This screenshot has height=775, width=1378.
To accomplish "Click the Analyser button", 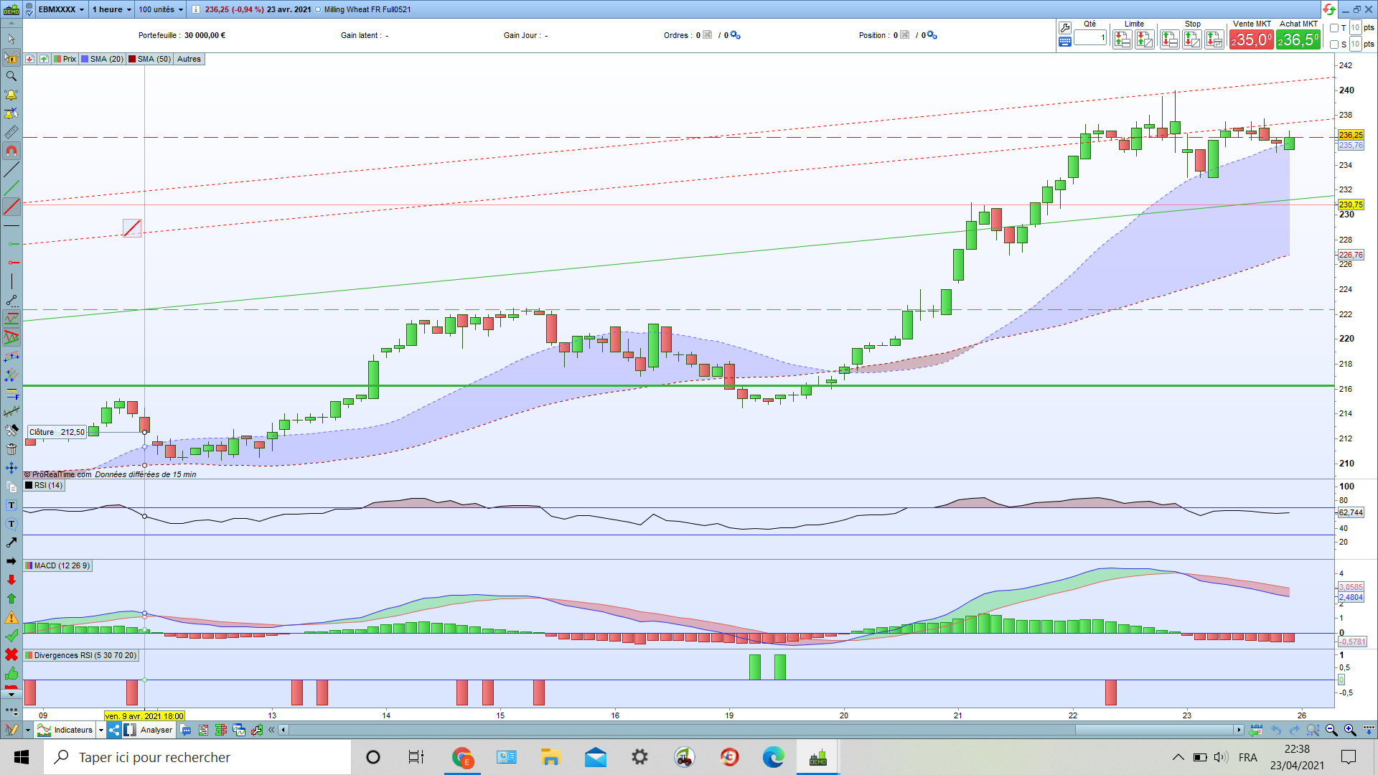I will tap(156, 730).
